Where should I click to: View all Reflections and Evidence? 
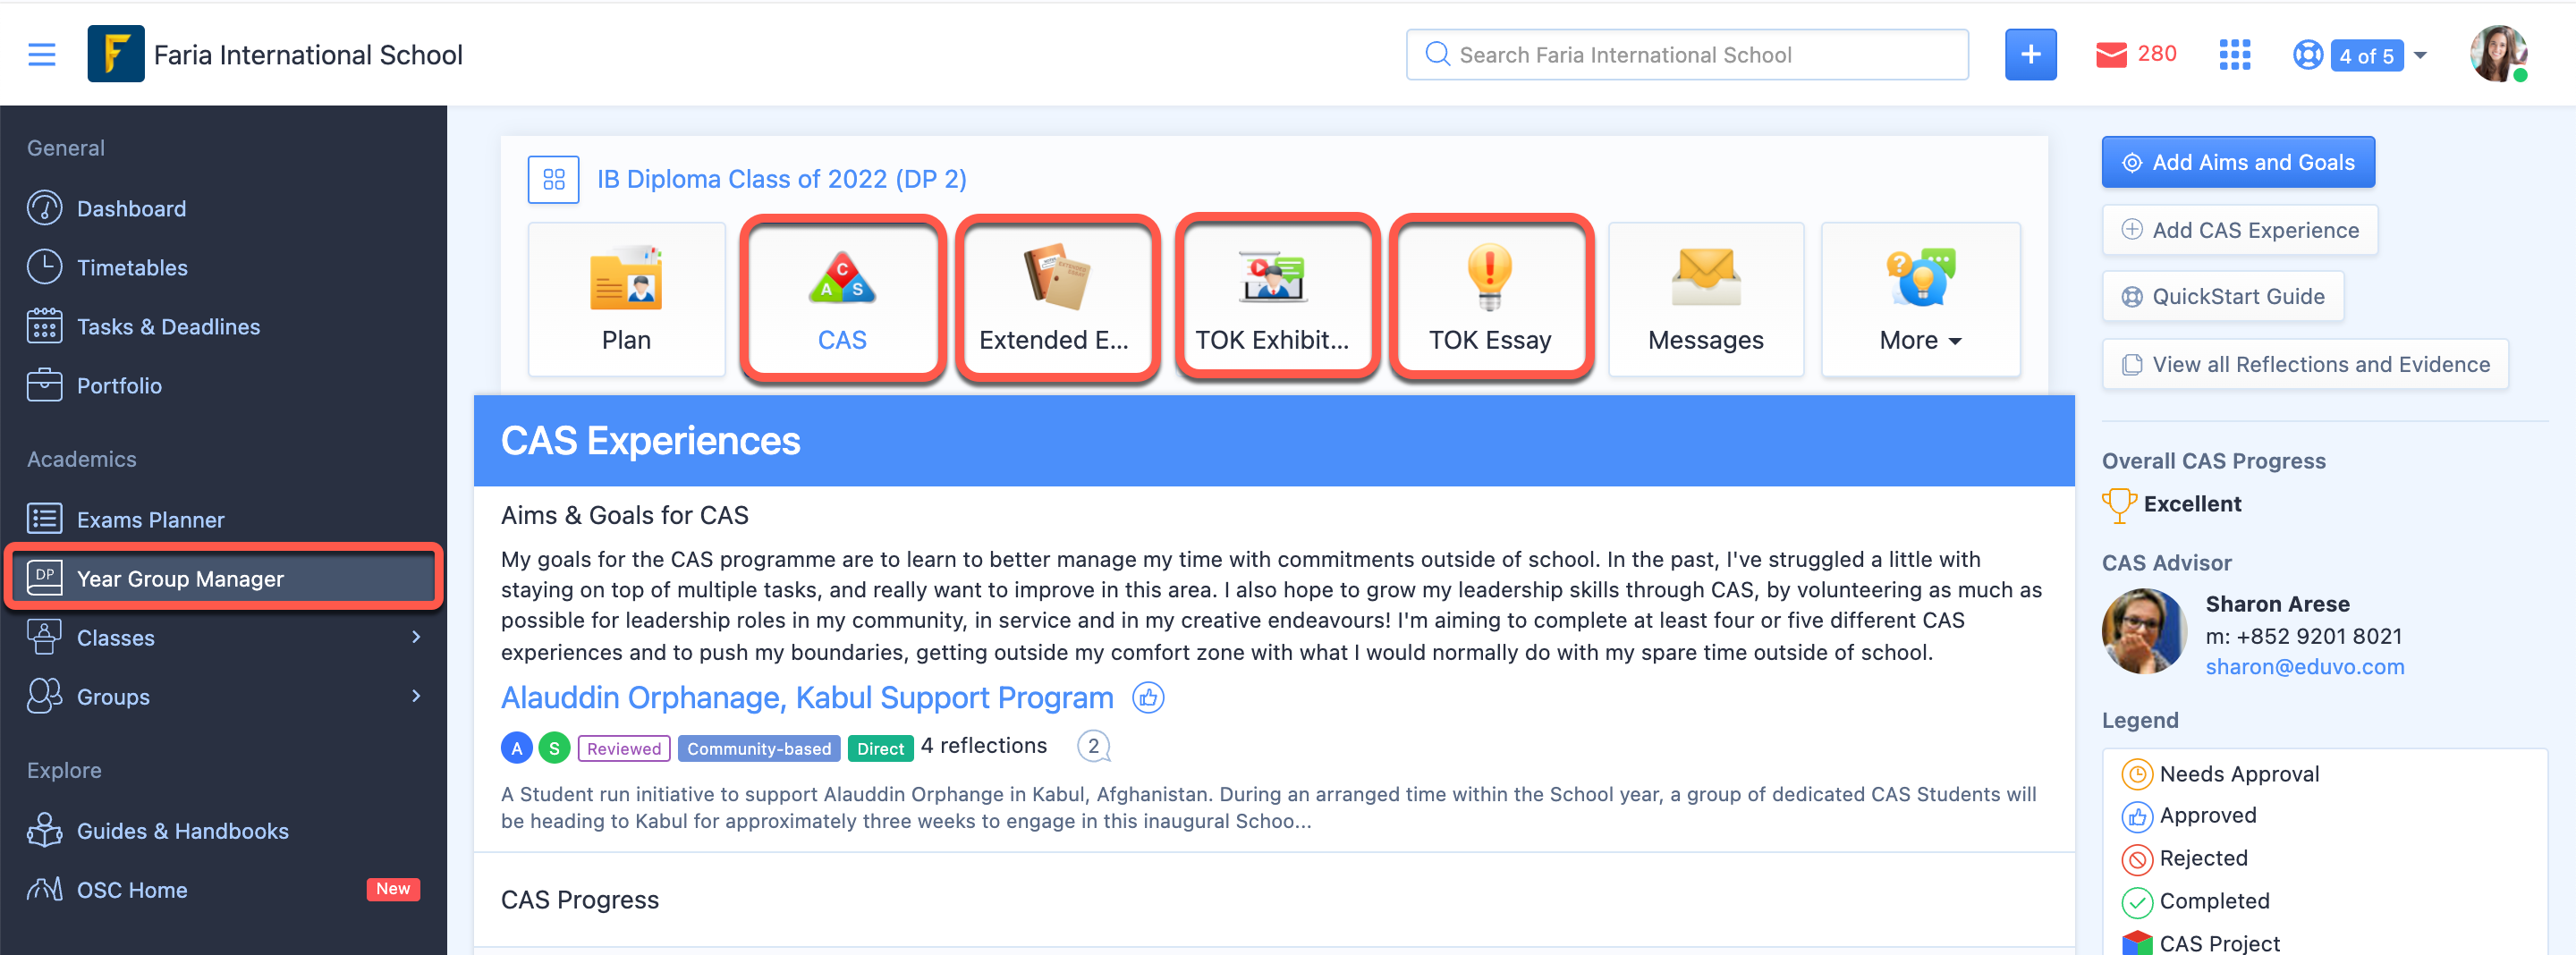[2304, 364]
